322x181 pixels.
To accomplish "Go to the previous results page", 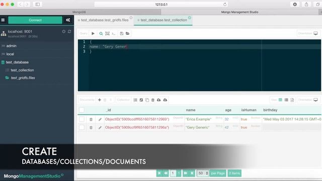I will (x=166, y=173).
